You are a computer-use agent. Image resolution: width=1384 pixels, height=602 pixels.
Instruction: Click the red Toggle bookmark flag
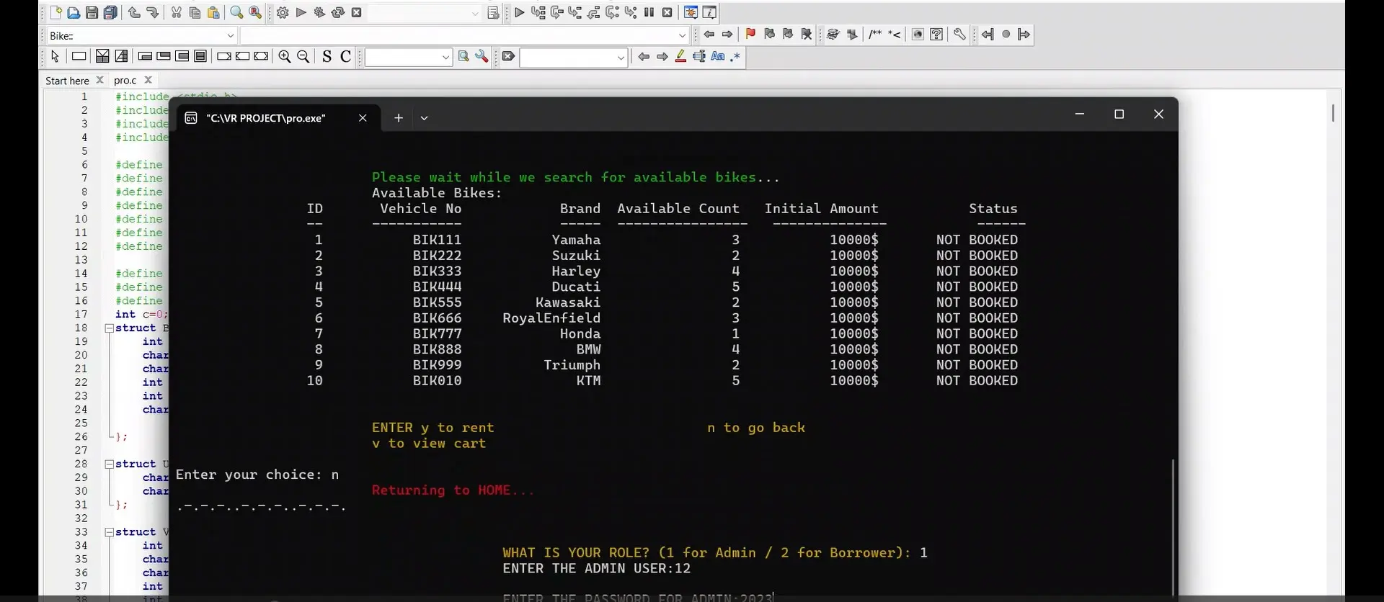click(x=750, y=34)
